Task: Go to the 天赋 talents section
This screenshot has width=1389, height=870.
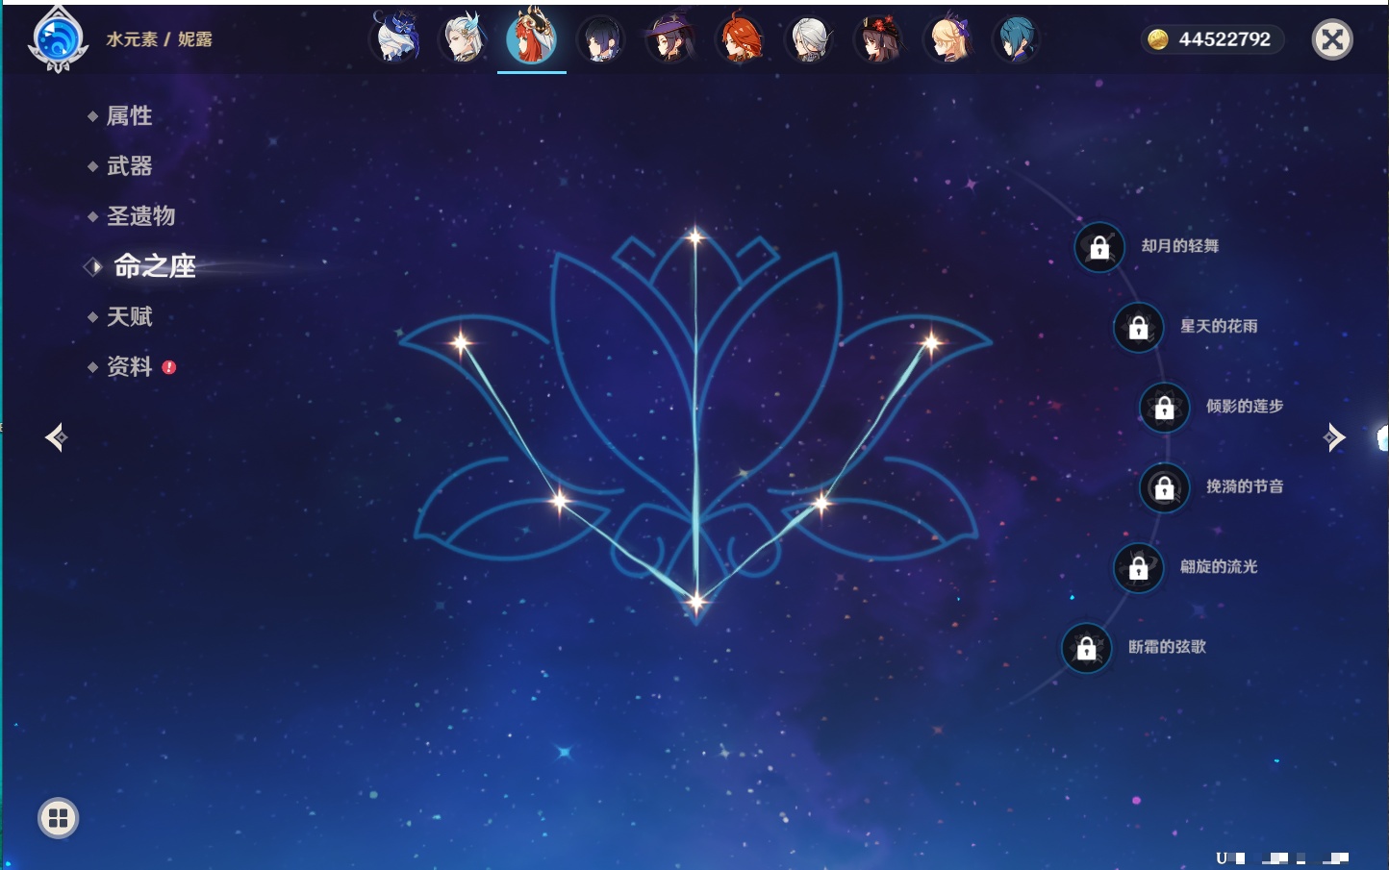Action: point(129,316)
